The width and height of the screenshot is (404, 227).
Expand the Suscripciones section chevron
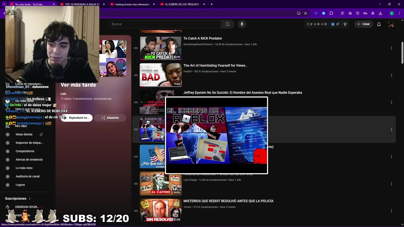click(x=30, y=199)
